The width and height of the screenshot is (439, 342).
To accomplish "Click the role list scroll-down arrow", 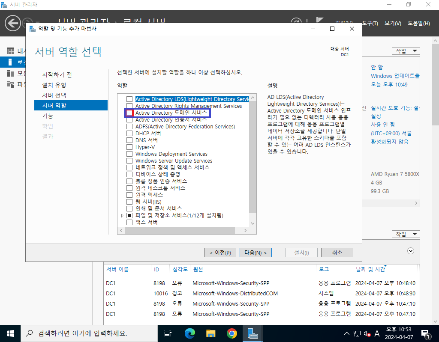I will (x=253, y=223).
